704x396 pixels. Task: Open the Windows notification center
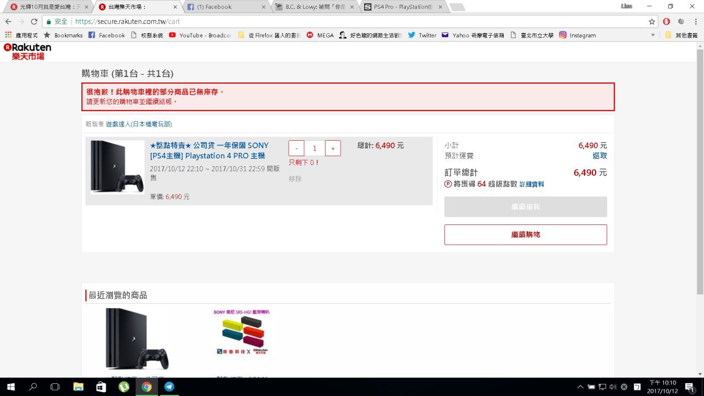pyautogui.click(x=689, y=387)
